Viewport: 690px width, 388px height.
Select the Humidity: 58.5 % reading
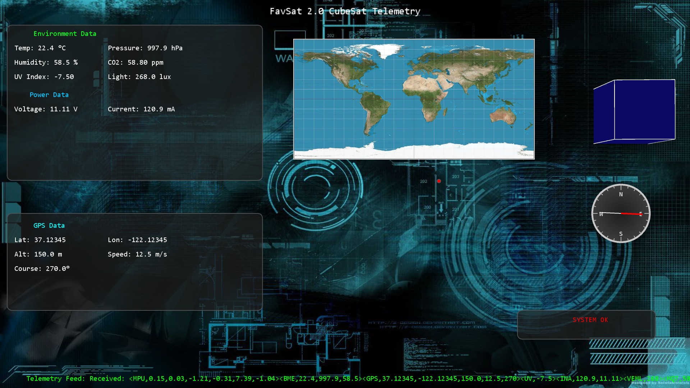click(46, 63)
